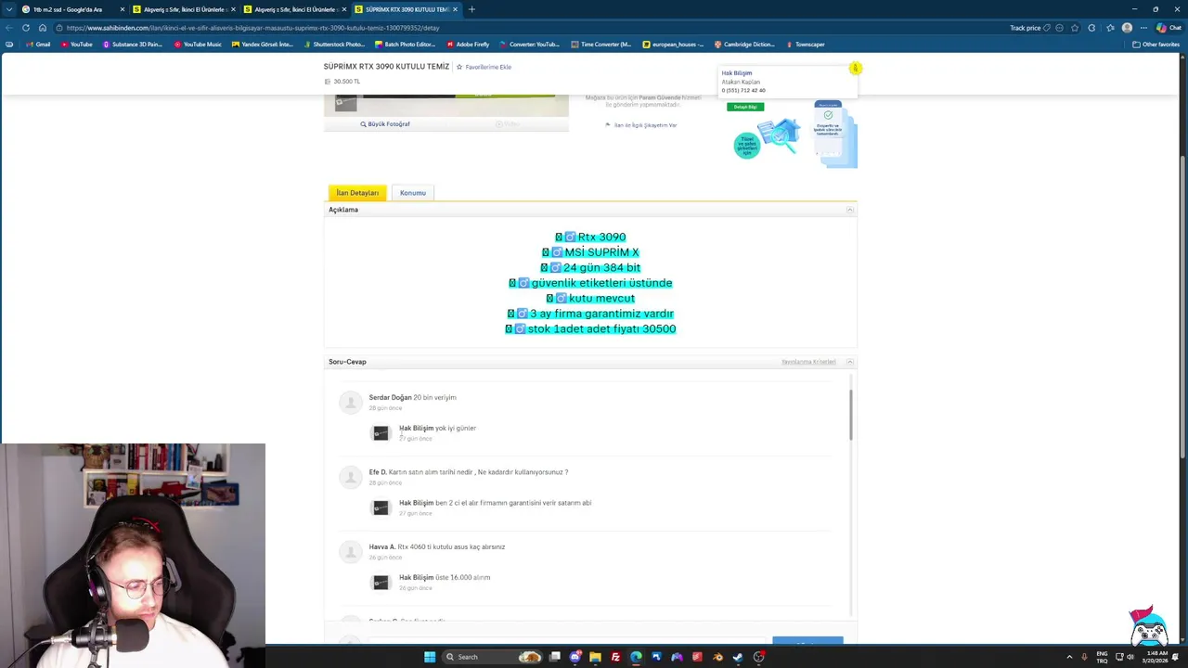Open browser settings and more menu
This screenshot has height=668, width=1188.
pyautogui.click(x=1143, y=28)
